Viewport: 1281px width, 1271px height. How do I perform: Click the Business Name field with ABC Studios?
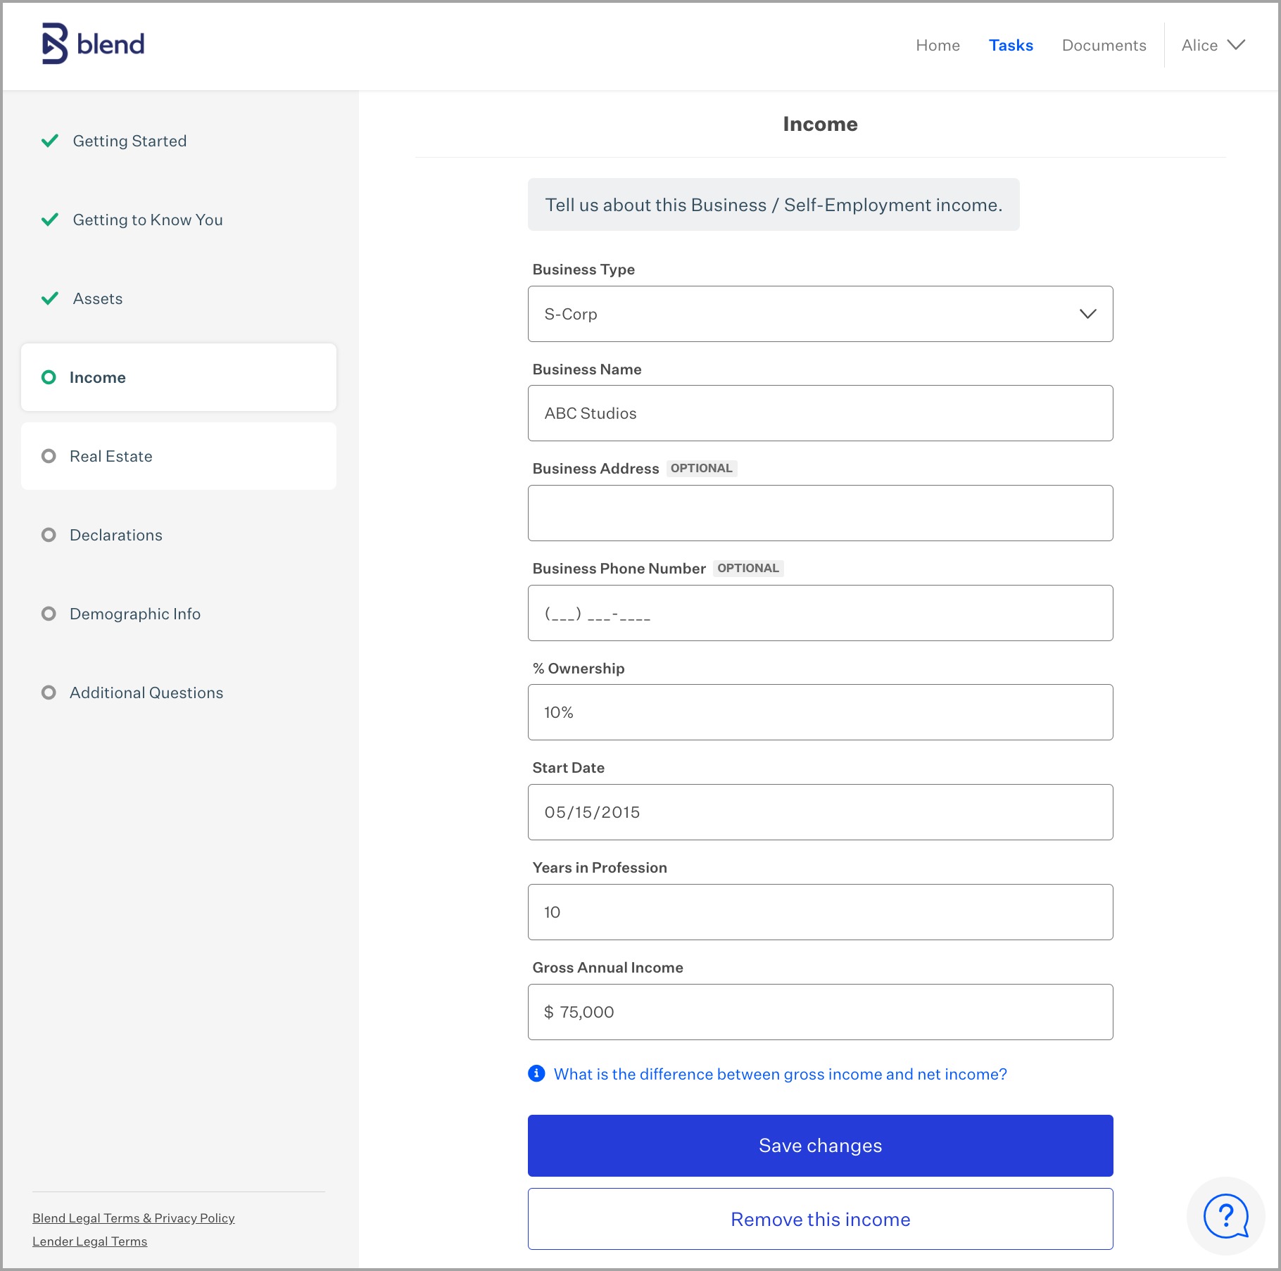coord(820,413)
